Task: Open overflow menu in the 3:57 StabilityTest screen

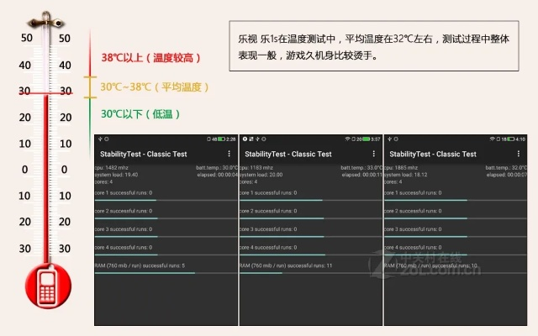Action: pos(373,154)
